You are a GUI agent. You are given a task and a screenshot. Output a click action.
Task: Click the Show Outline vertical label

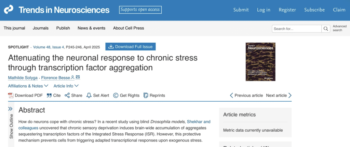click(x=11, y=126)
